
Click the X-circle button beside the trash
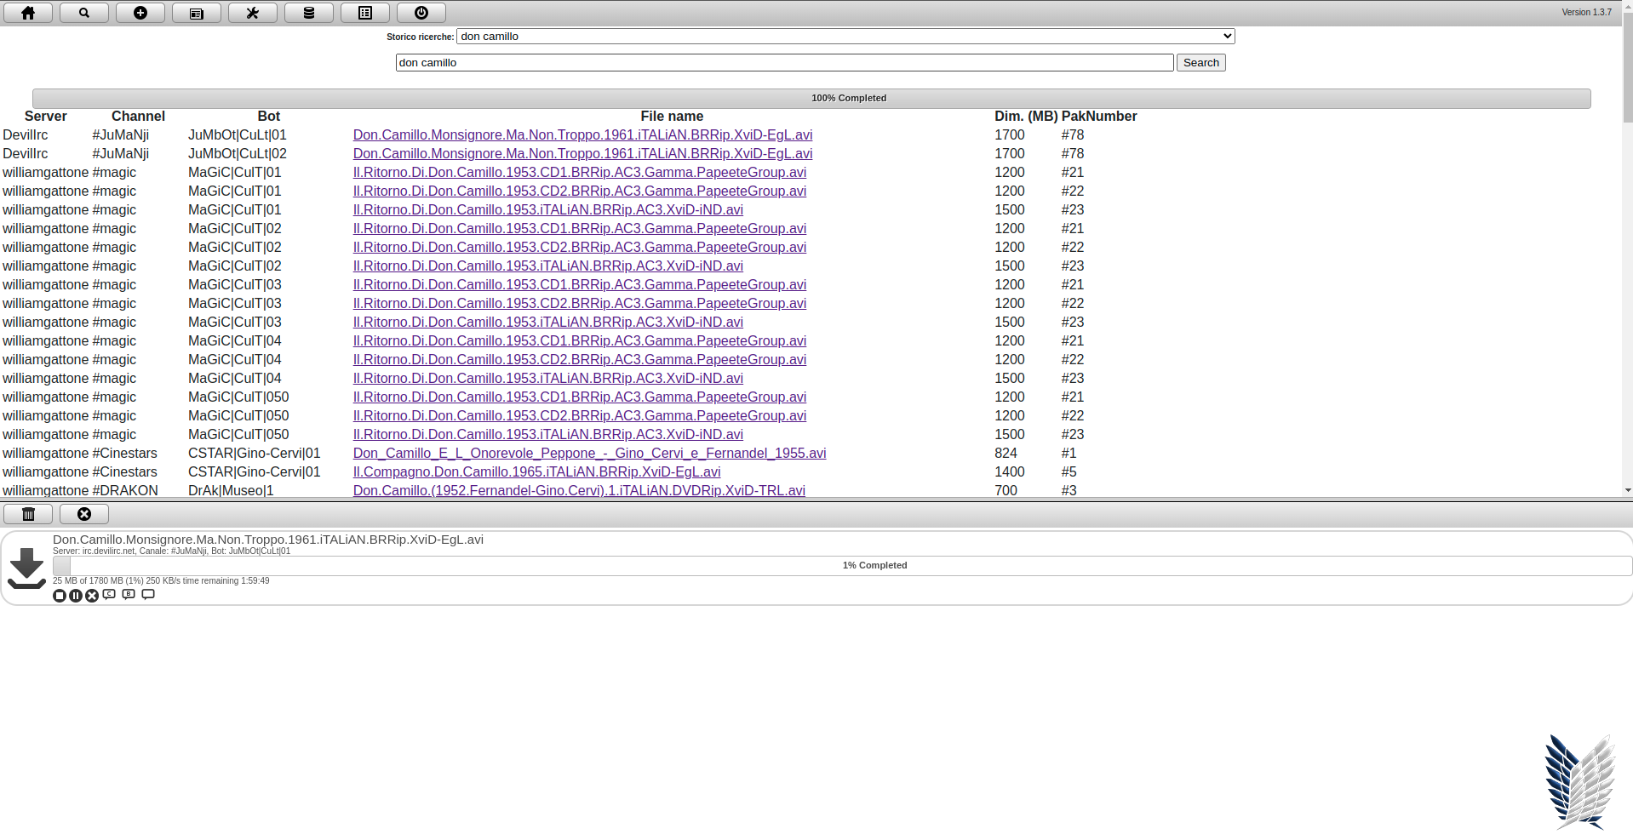[84, 514]
